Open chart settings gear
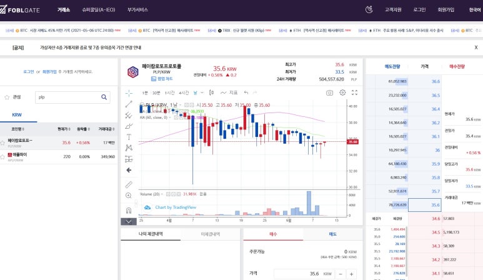 [x=342, y=92]
